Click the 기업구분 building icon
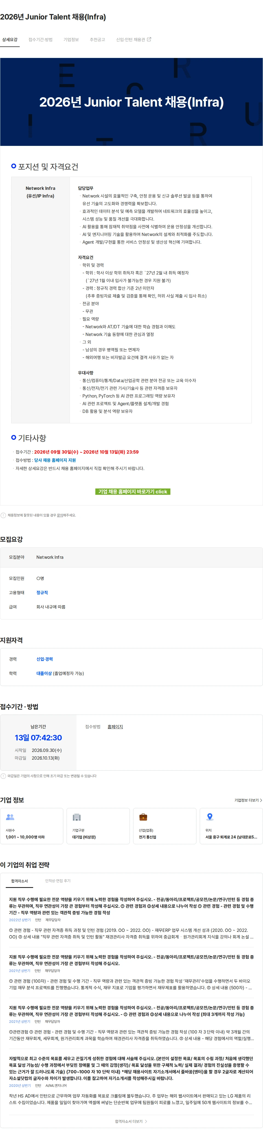The height and width of the screenshot is (1136, 263). (76, 817)
